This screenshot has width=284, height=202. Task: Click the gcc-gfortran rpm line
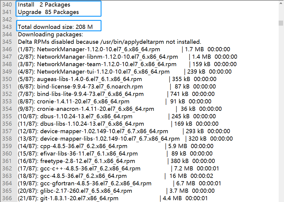point(119,183)
